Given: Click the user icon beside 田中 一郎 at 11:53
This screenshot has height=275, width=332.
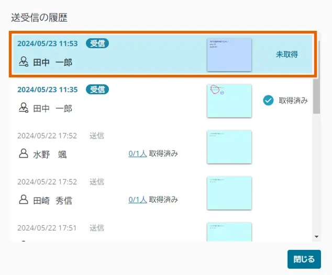Looking at the screenshot, I should 23,62.
